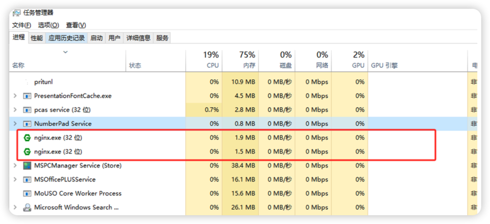Click the 38.4 MB memory value

243,166
